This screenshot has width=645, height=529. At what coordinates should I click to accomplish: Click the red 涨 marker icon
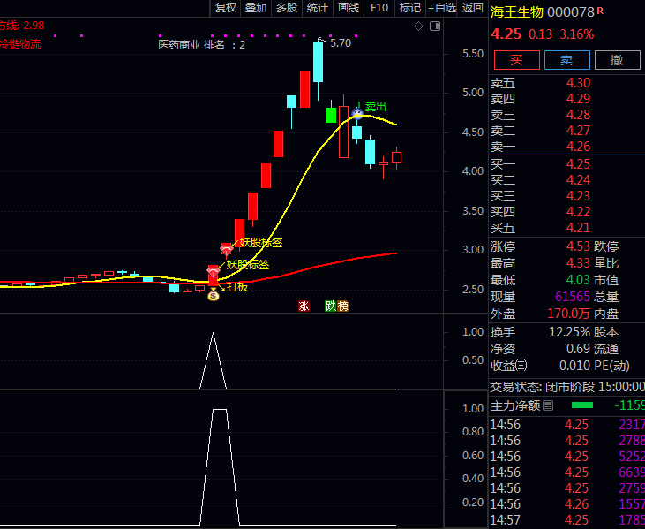point(304,306)
